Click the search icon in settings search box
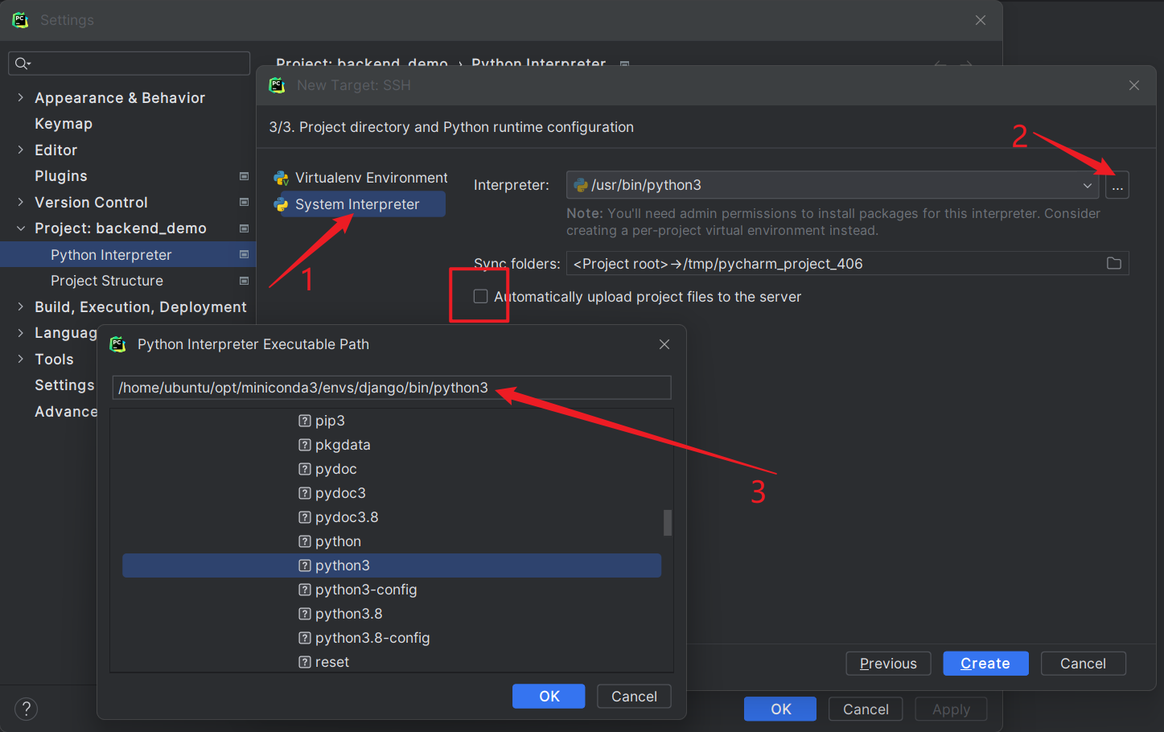Screen dimensions: 1164x732 (x=22, y=64)
